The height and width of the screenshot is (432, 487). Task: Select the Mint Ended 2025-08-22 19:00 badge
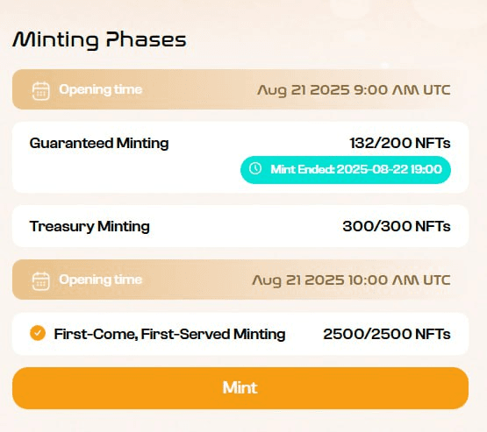(346, 170)
